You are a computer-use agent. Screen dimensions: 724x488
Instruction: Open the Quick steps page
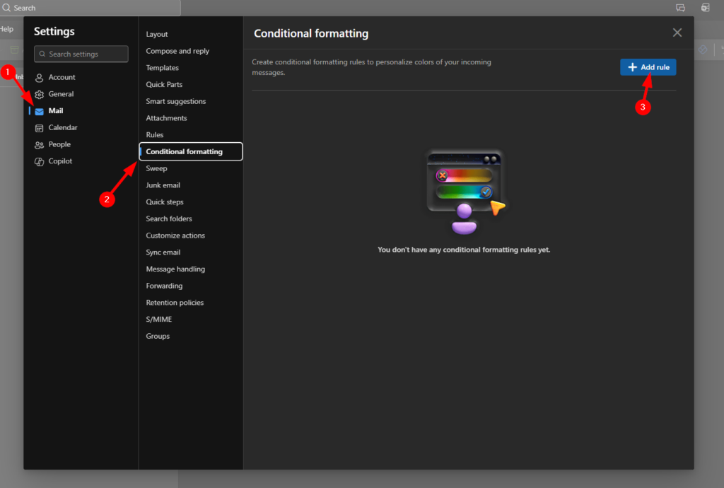[x=165, y=202]
